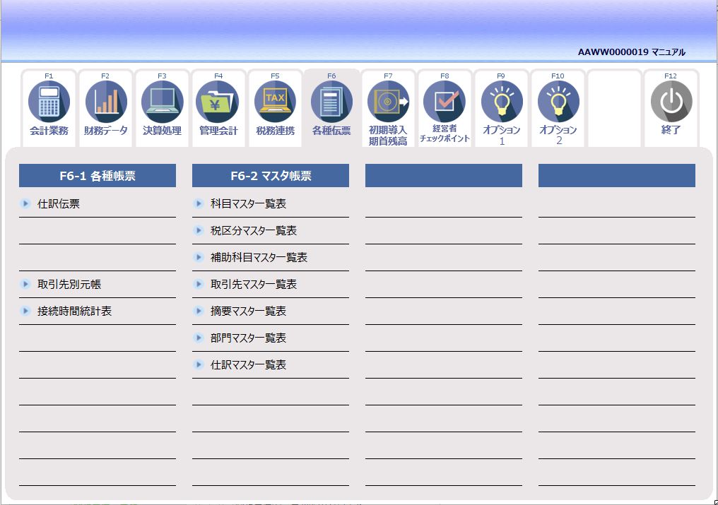
Task: Click the arrow beside 部門マスタ一覧表
Action: tap(199, 338)
